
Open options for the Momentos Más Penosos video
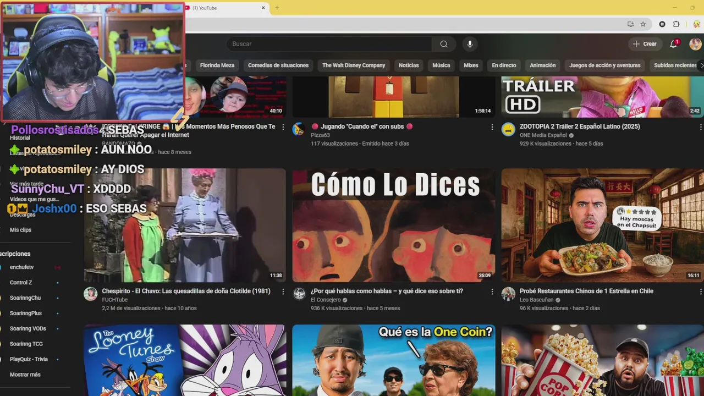tap(283, 127)
